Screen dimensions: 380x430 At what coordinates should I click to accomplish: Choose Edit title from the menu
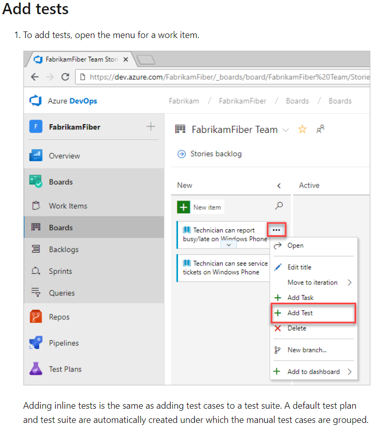(314, 267)
